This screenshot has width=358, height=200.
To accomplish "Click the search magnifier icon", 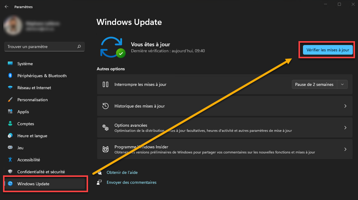I will (79, 47).
